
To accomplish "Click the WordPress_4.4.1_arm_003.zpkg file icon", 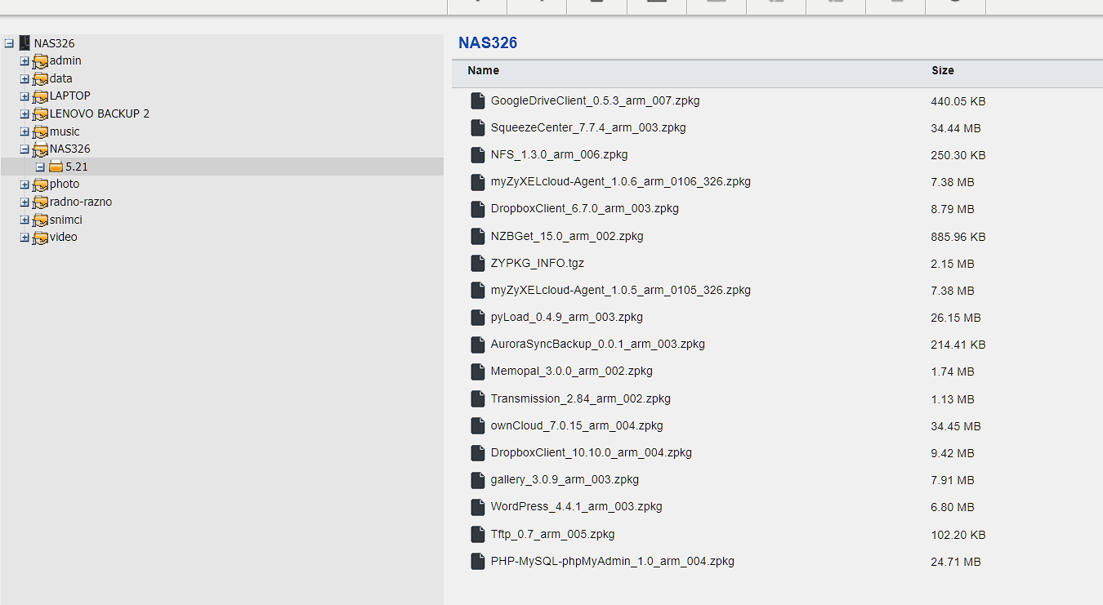I will pos(478,507).
